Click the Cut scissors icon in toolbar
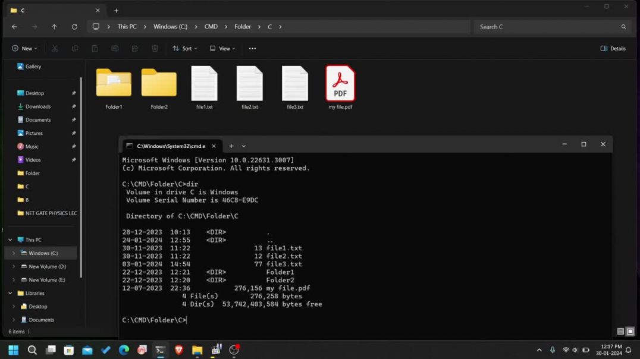This screenshot has width=640, height=359. coord(55,48)
